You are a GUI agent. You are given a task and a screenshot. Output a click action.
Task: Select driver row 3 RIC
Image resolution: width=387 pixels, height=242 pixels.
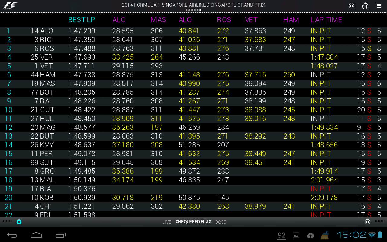point(193,40)
